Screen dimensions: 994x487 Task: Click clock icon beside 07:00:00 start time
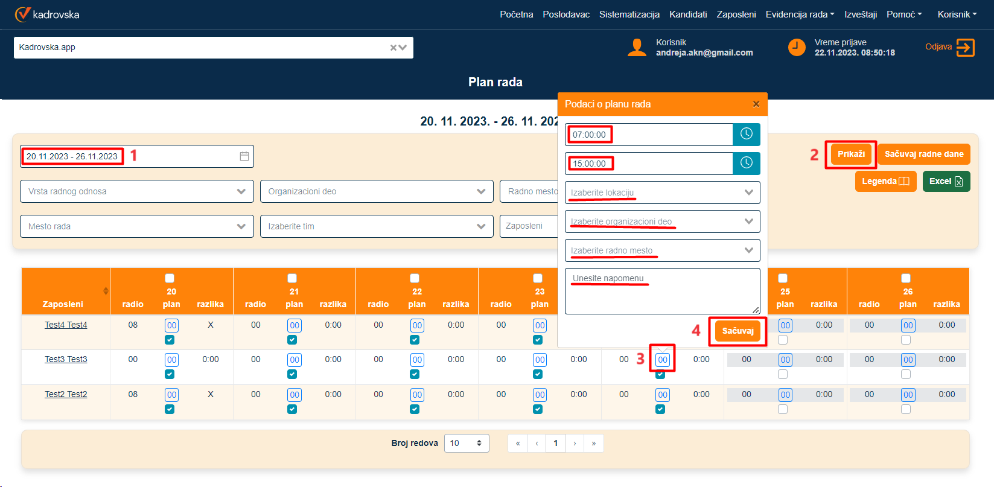click(x=746, y=135)
